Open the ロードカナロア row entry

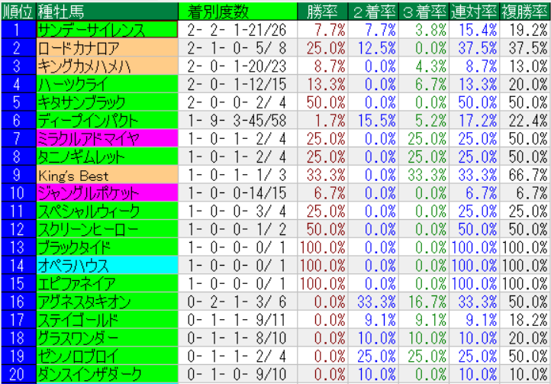click(x=107, y=47)
